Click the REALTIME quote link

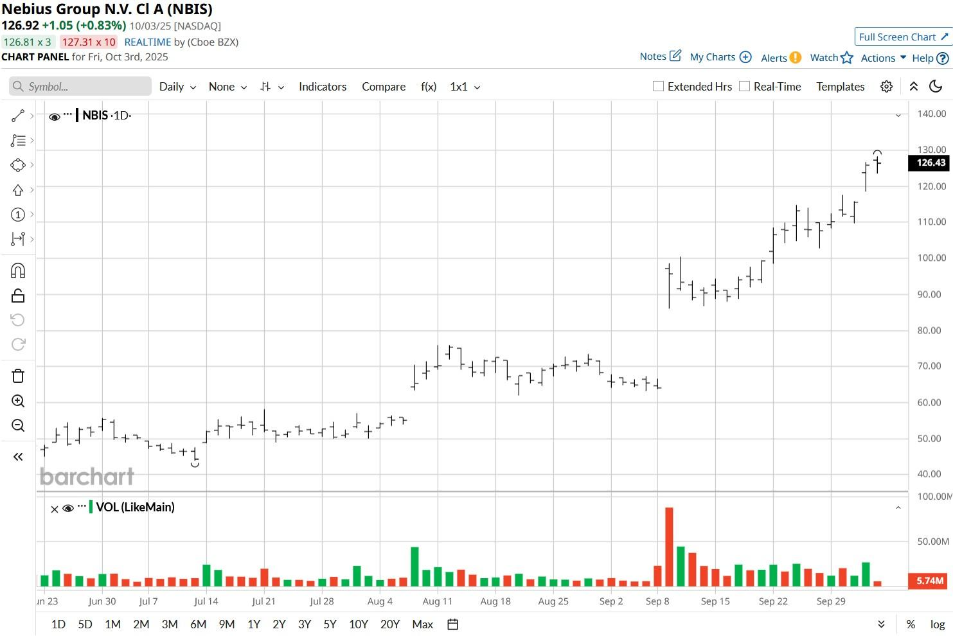[148, 42]
